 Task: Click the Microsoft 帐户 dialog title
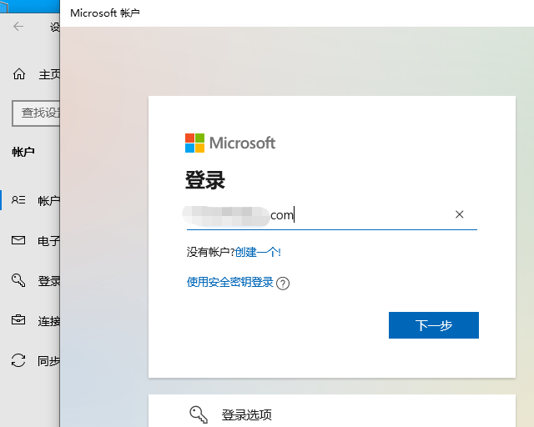(x=105, y=13)
